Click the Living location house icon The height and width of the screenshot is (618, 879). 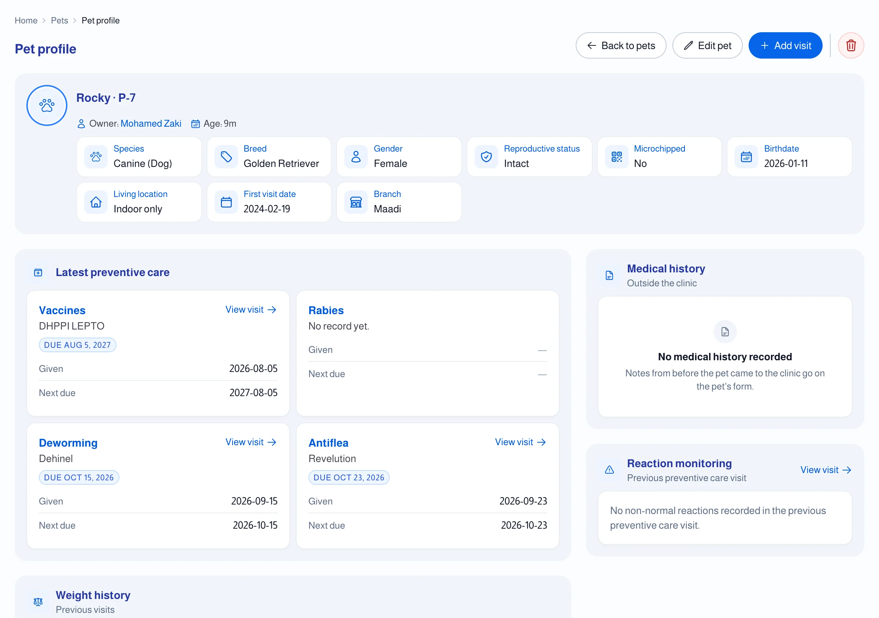pos(96,202)
